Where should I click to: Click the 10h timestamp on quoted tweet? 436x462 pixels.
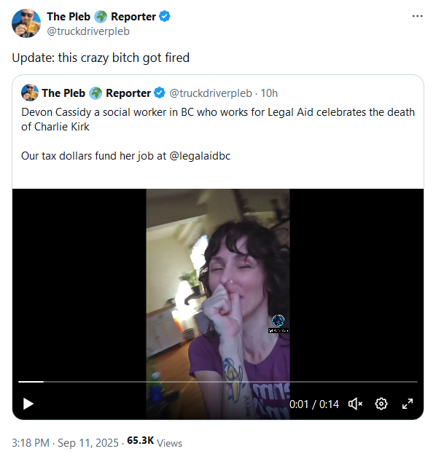269,93
